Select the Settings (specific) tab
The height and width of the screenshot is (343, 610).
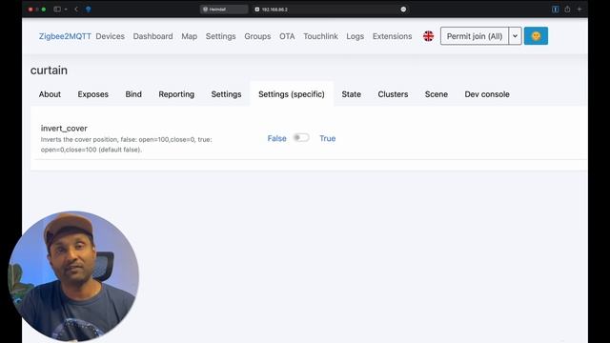click(292, 94)
